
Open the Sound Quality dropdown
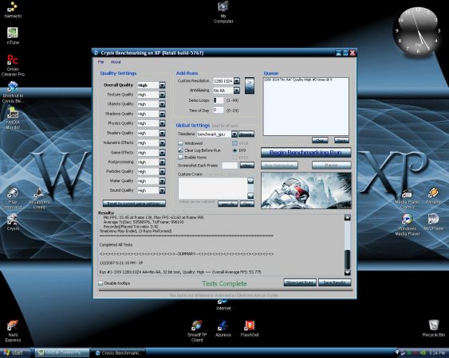(x=162, y=190)
